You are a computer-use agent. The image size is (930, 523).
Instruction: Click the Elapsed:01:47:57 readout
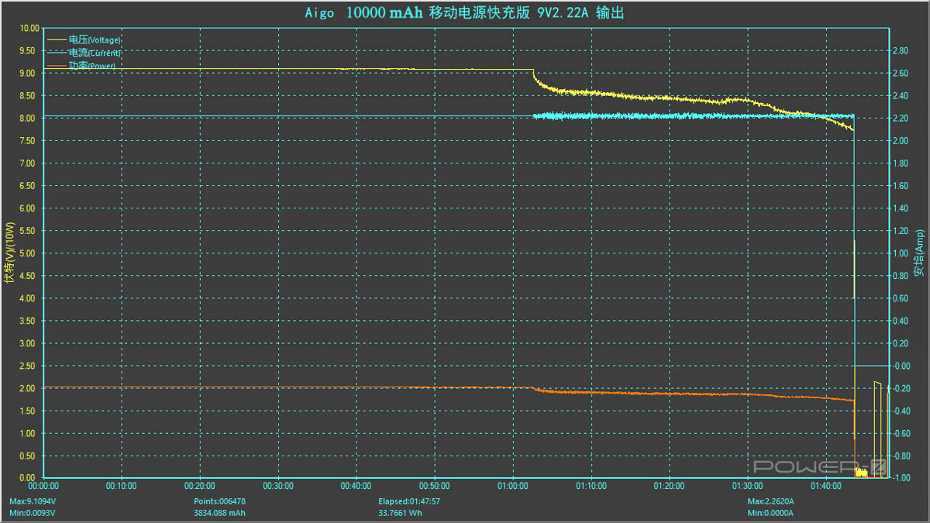(x=408, y=501)
